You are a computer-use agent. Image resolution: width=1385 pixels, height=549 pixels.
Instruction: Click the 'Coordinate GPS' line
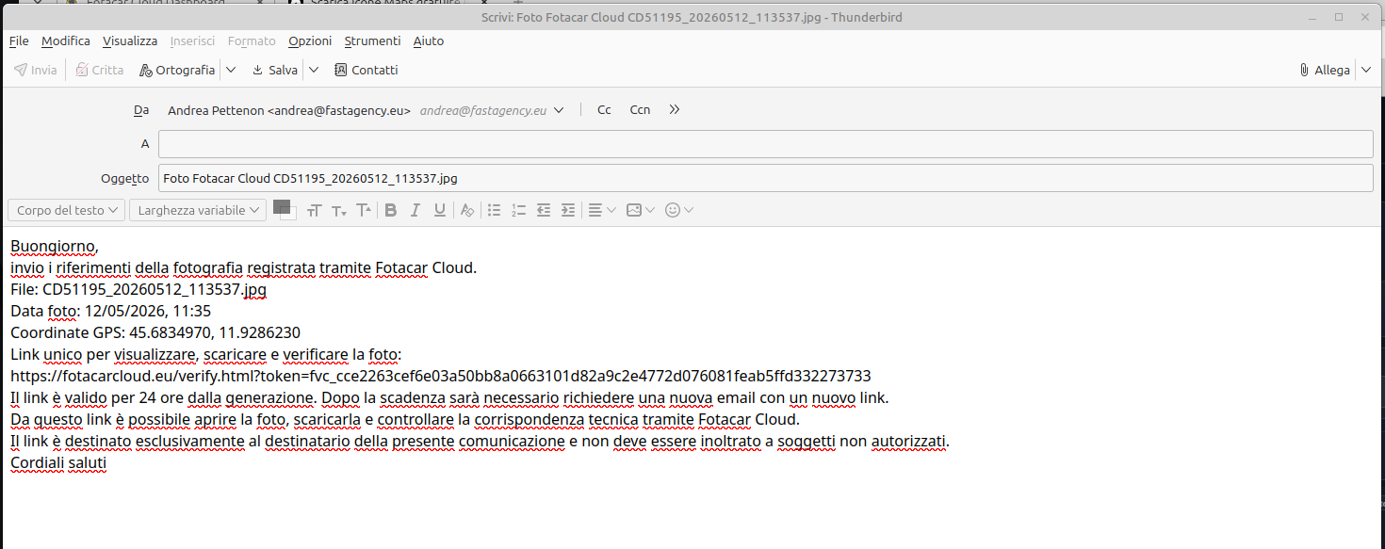click(155, 332)
